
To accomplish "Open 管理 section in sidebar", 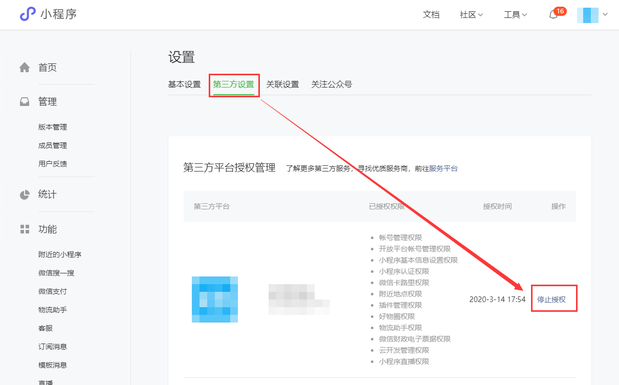I will point(48,102).
